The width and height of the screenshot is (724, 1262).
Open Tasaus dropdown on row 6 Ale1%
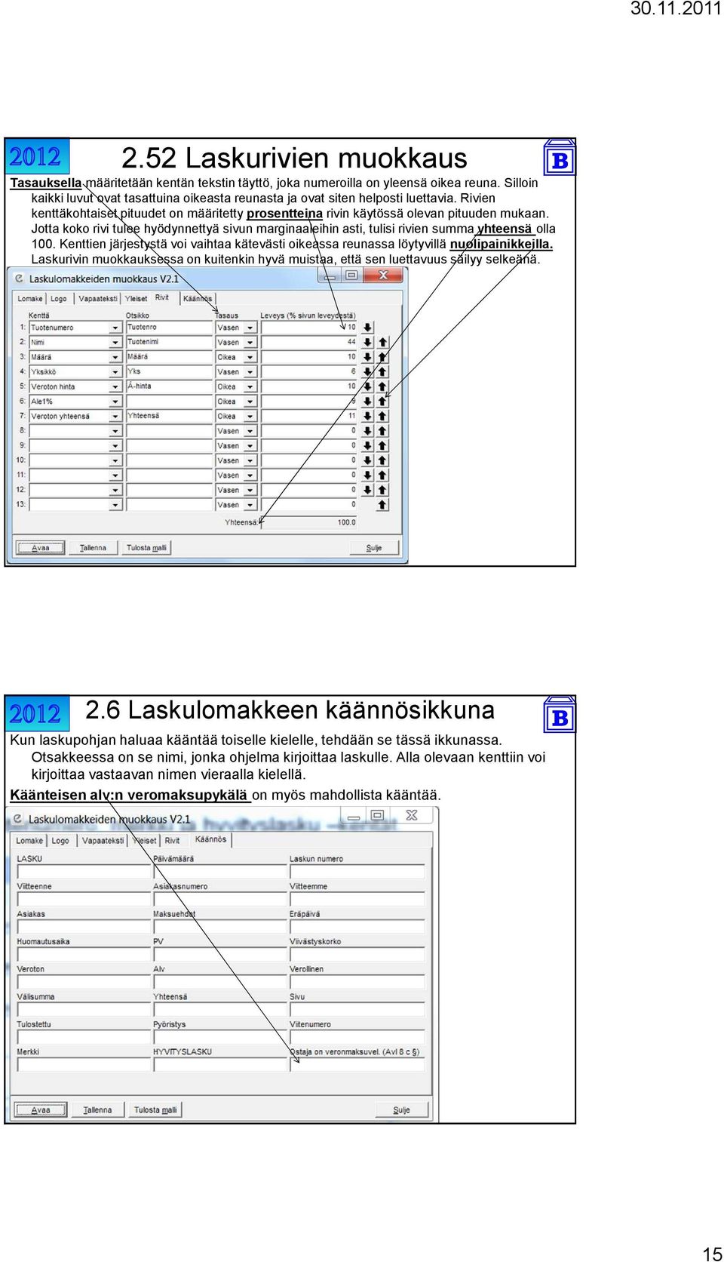click(x=250, y=401)
